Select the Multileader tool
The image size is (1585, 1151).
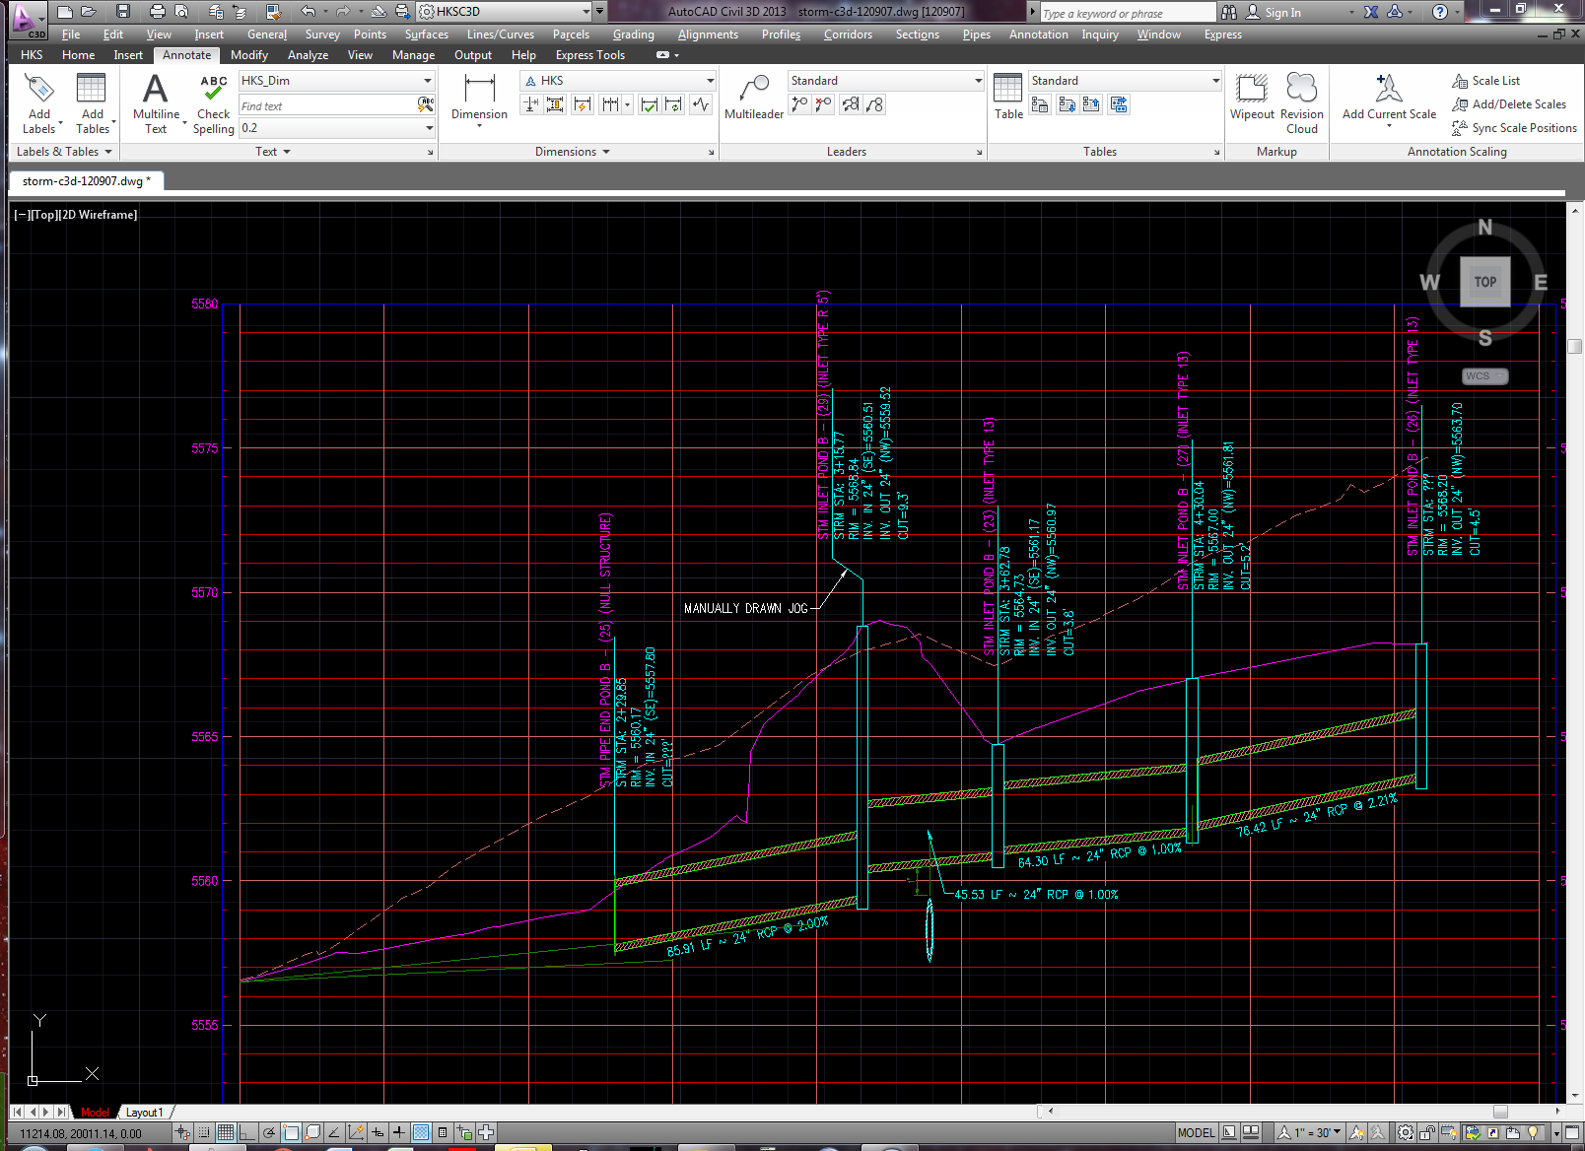coord(754,97)
